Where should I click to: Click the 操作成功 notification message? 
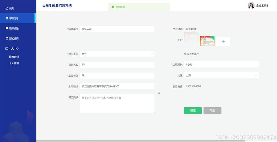tap(120, 7)
